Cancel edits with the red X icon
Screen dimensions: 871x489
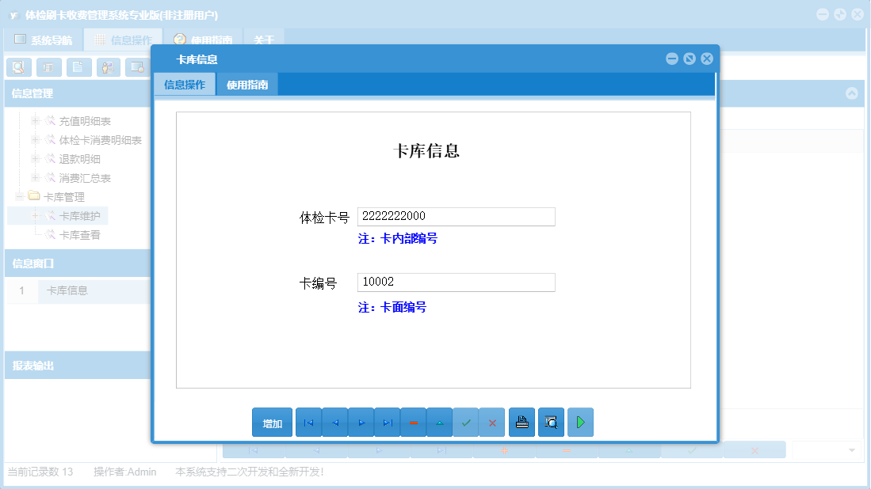click(x=491, y=422)
